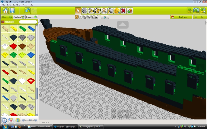The height and width of the screenshot is (129, 207).
Task: Click the Buy button
Action: coord(200,17)
